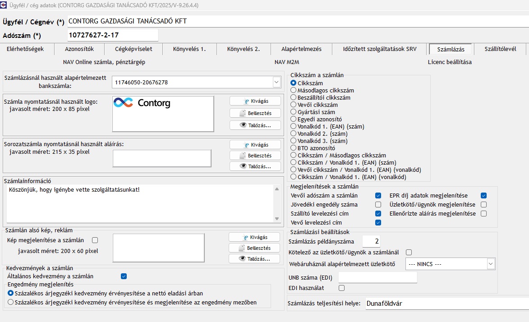Click the Ügyfél / Cégnév input field
529x322 pixels.
click(298, 21)
